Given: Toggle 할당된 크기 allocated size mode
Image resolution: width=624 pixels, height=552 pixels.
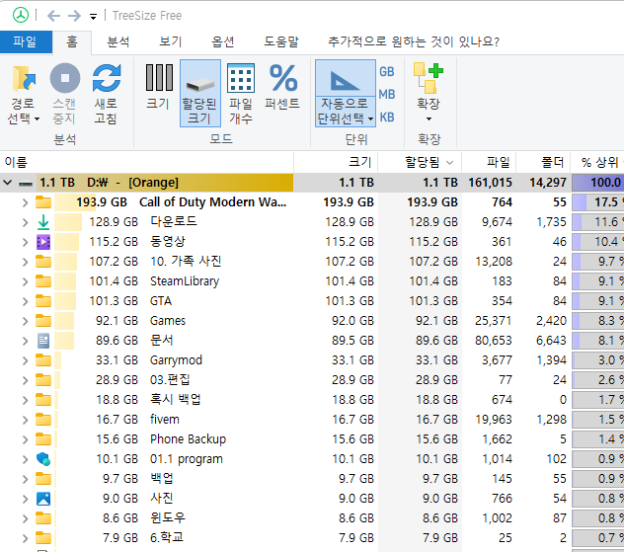Looking at the screenshot, I should [x=200, y=94].
